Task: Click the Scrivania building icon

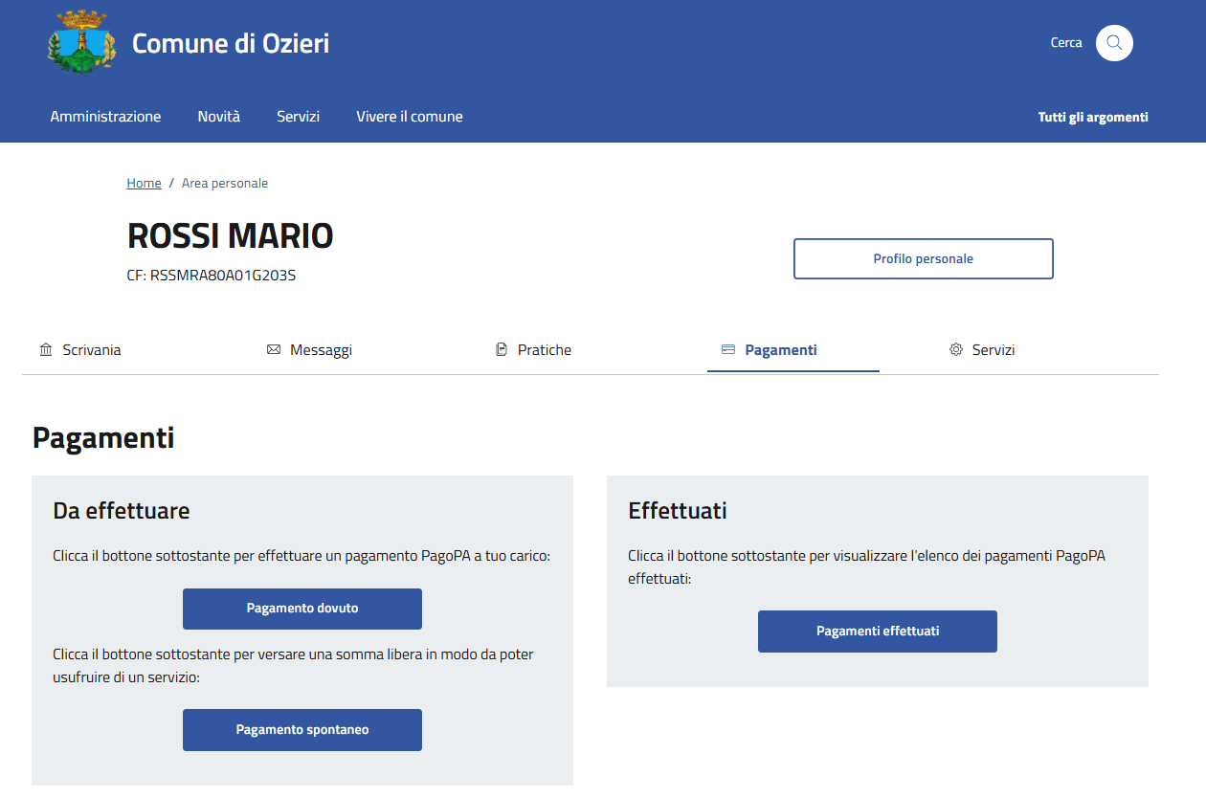Action: pyautogui.click(x=46, y=350)
